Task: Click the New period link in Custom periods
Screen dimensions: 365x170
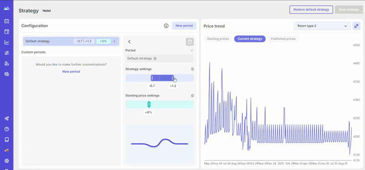Action: 71,72
